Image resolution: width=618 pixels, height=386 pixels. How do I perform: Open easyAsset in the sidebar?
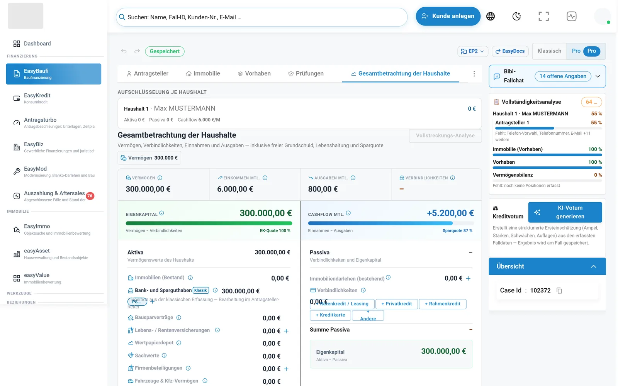54,254
